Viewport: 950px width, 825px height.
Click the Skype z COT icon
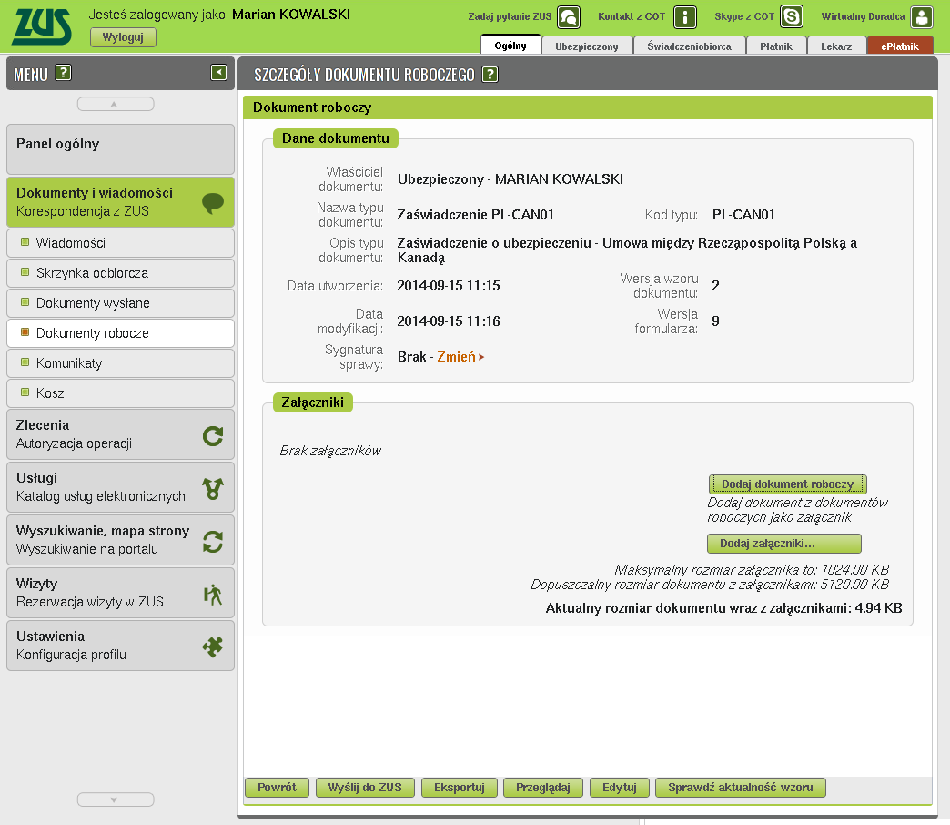[x=792, y=17]
